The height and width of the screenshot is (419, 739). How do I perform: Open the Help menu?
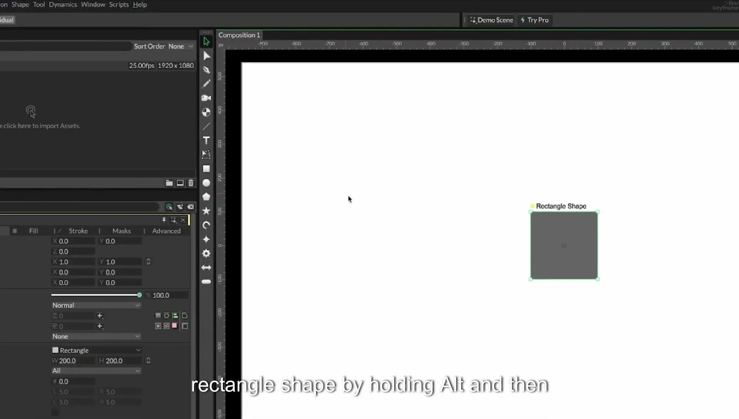140,5
